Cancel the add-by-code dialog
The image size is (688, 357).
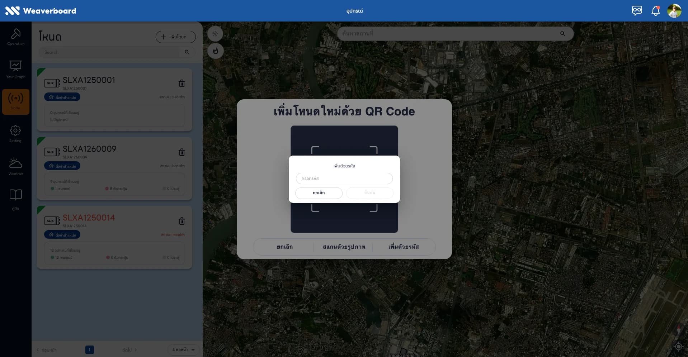coord(319,193)
